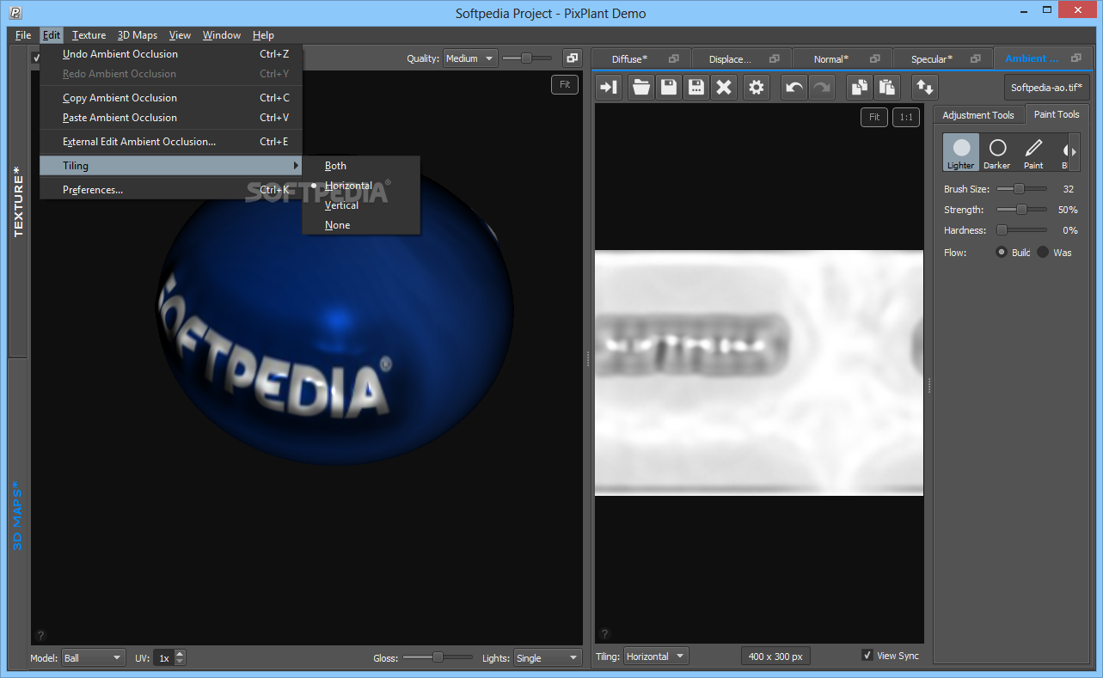Detach the 3D preview using icon beside Quality
This screenshot has width=1103, height=678.
coord(572,58)
